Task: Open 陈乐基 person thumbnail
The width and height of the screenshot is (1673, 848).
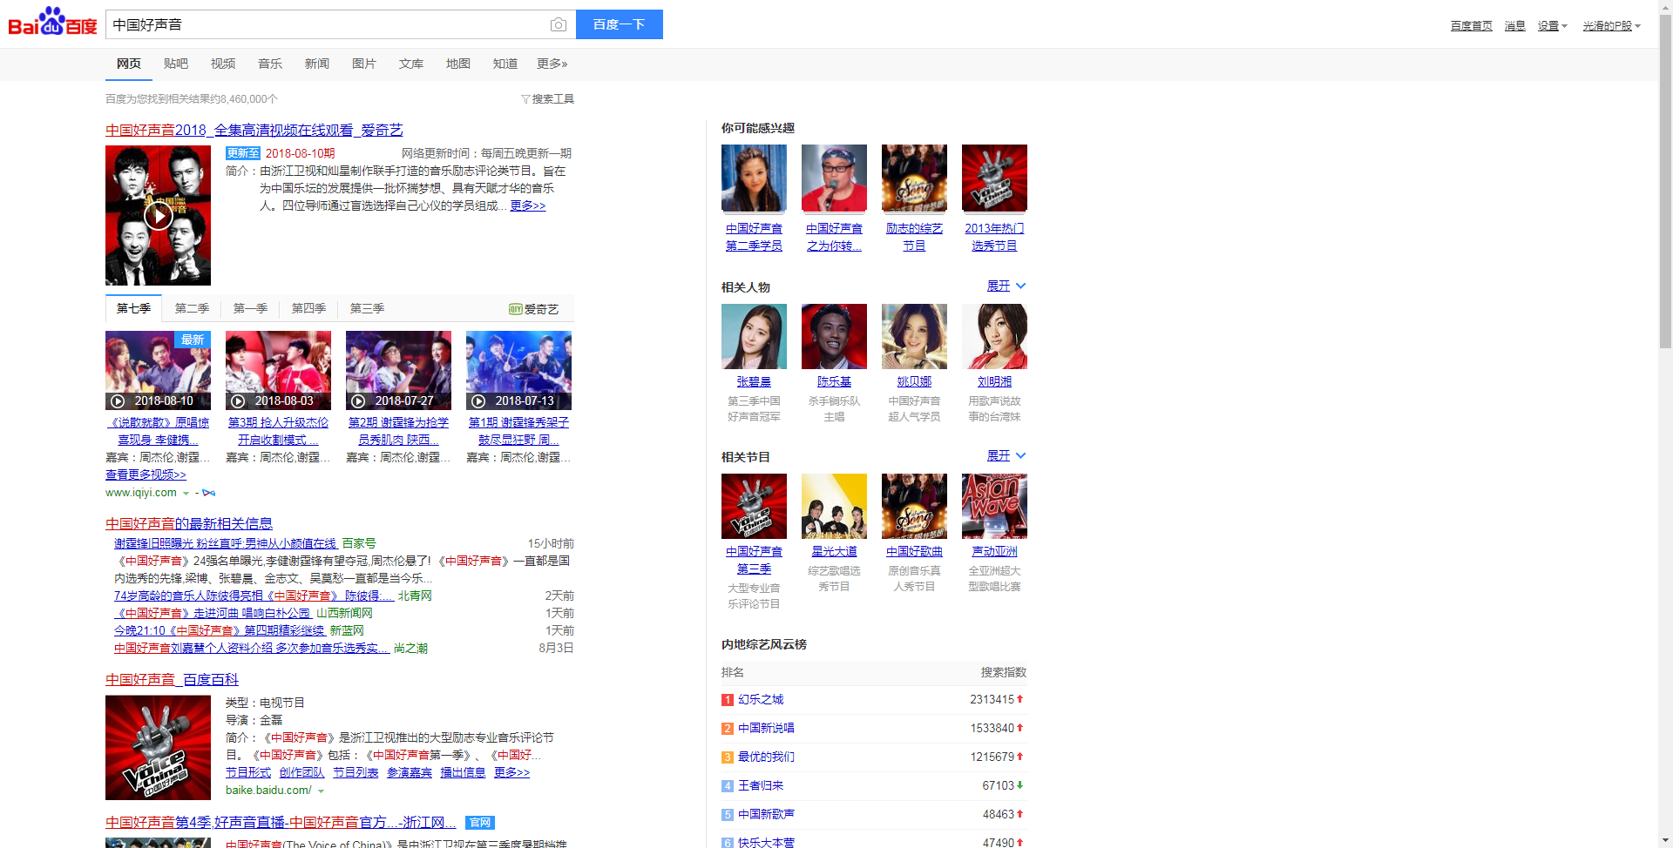Action: pyautogui.click(x=834, y=336)
